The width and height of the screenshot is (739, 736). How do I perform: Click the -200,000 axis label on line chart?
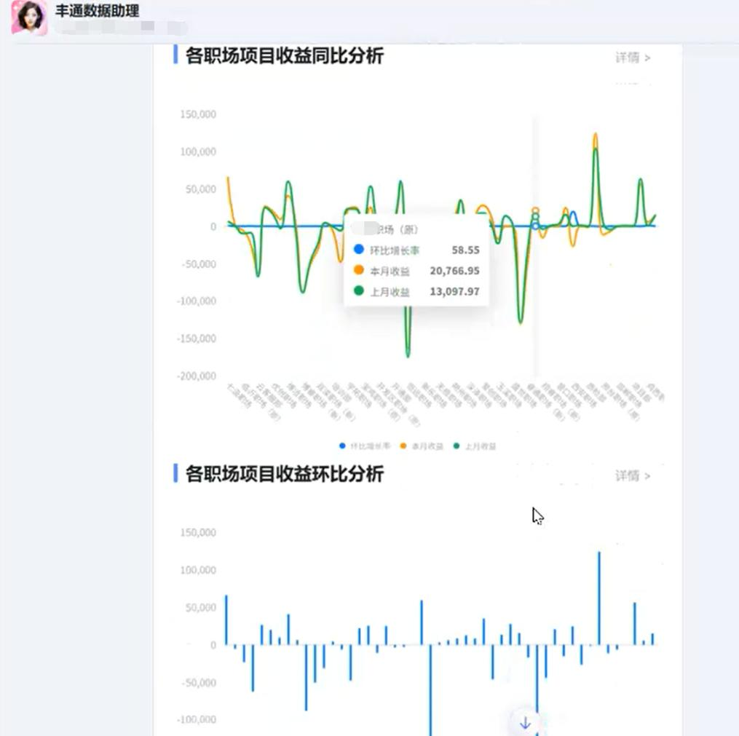(197, 376)
